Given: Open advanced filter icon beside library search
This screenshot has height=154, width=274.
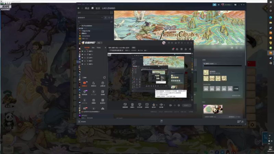Looking at the screenshot, I should click(x=111, y=22).
